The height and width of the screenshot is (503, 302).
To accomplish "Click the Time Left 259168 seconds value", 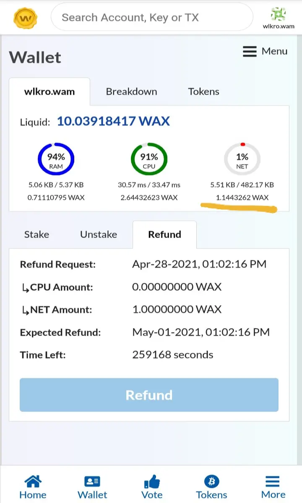I will coord(172,355).
